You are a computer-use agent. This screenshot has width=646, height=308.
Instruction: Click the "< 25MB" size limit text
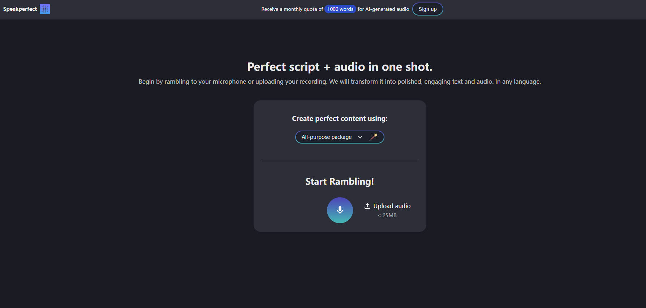click(387, 215)
